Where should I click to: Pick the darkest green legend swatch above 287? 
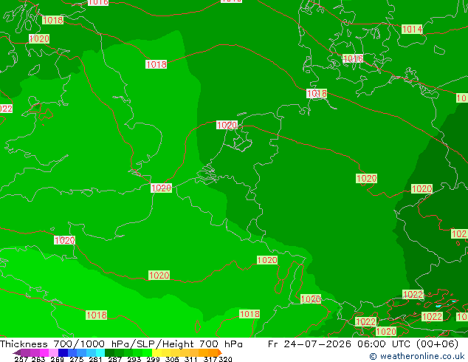click(x=109, y=352)
